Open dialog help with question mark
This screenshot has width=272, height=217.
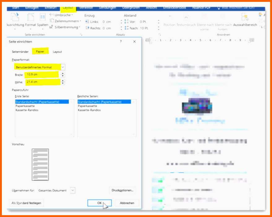click(x=121, y=41)
